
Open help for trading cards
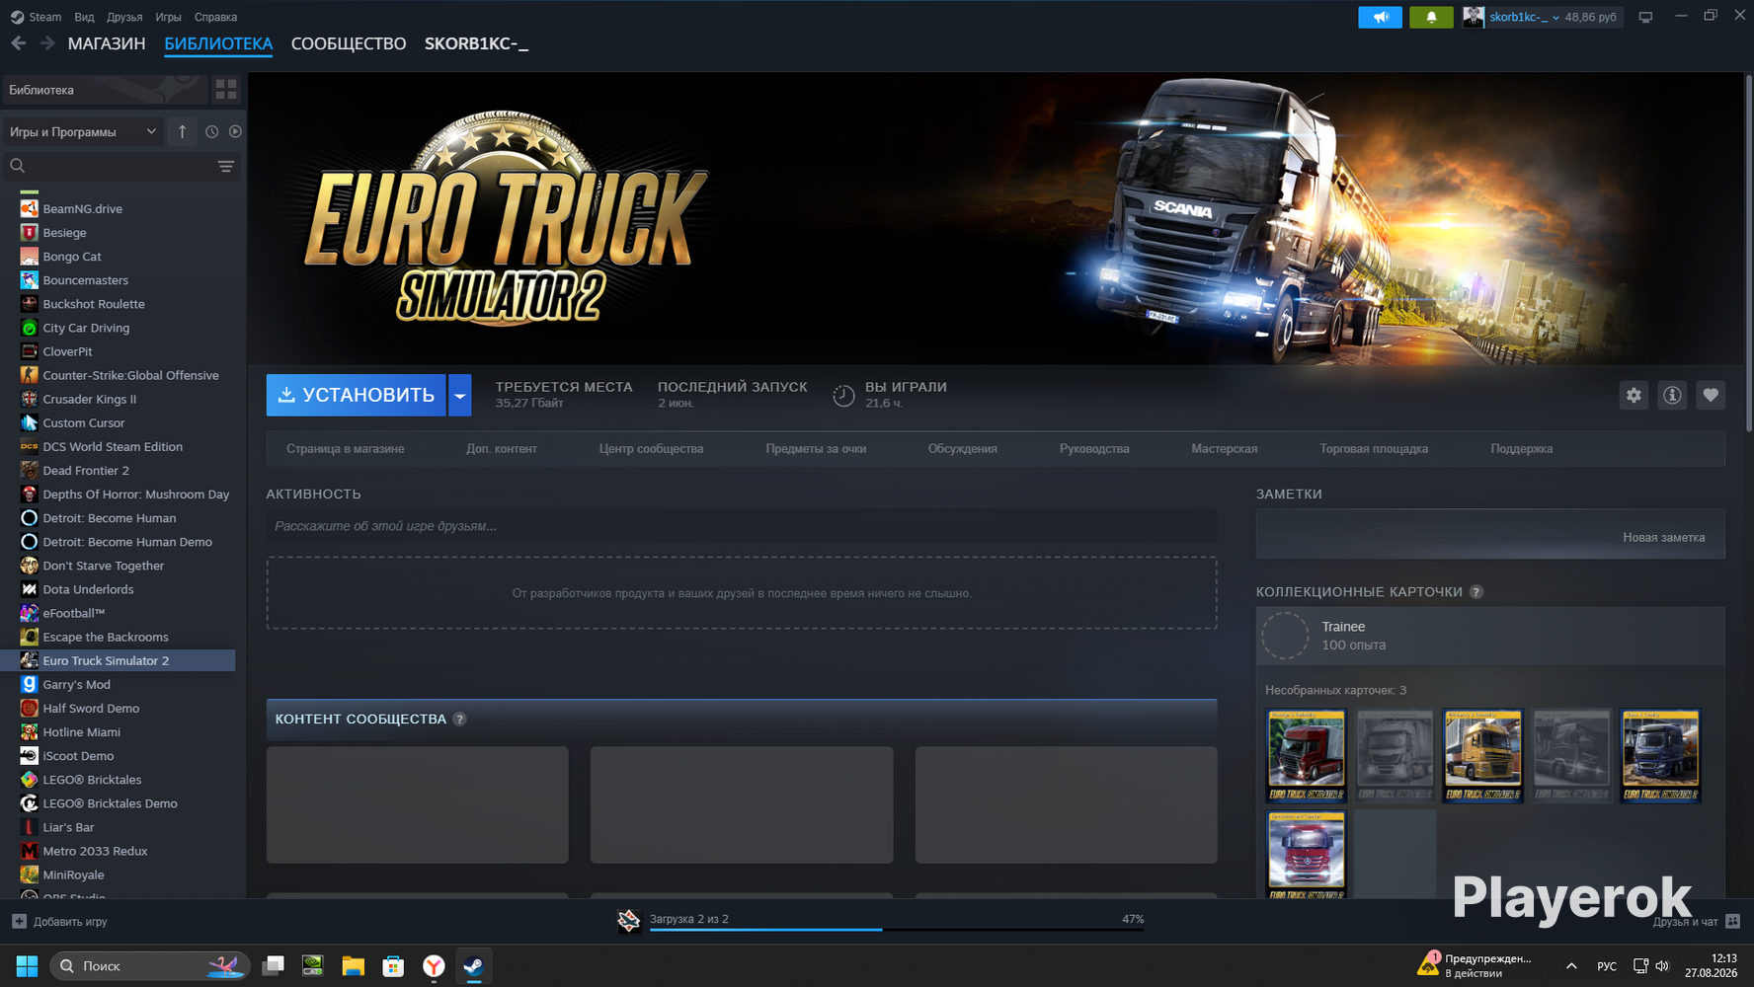pos(1476,592)
